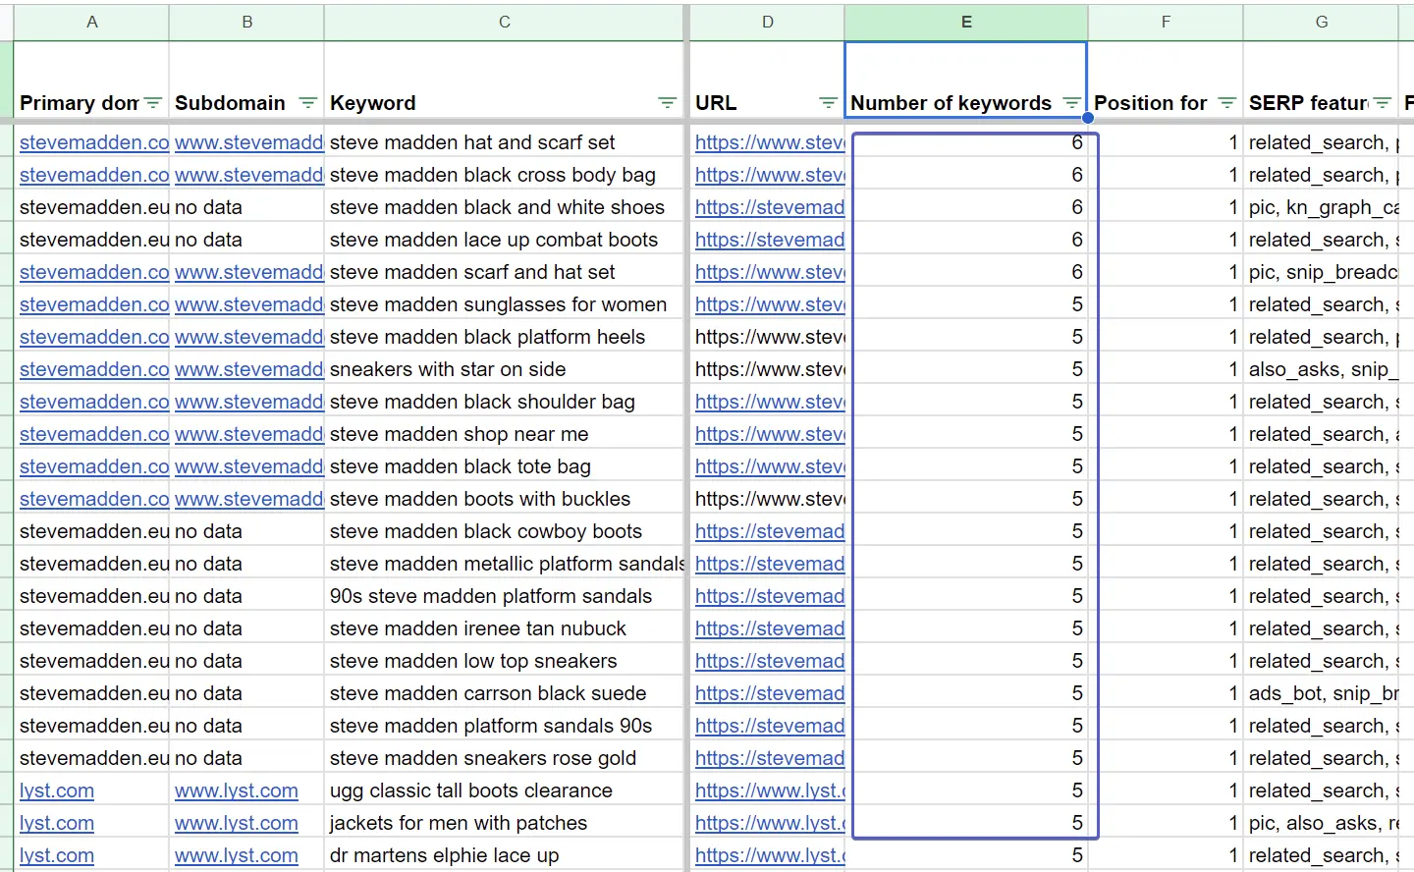Select position value 1 in sunglasses for women row
The width and height of the screenshot is (1414, 872).
coord(1166,304)
